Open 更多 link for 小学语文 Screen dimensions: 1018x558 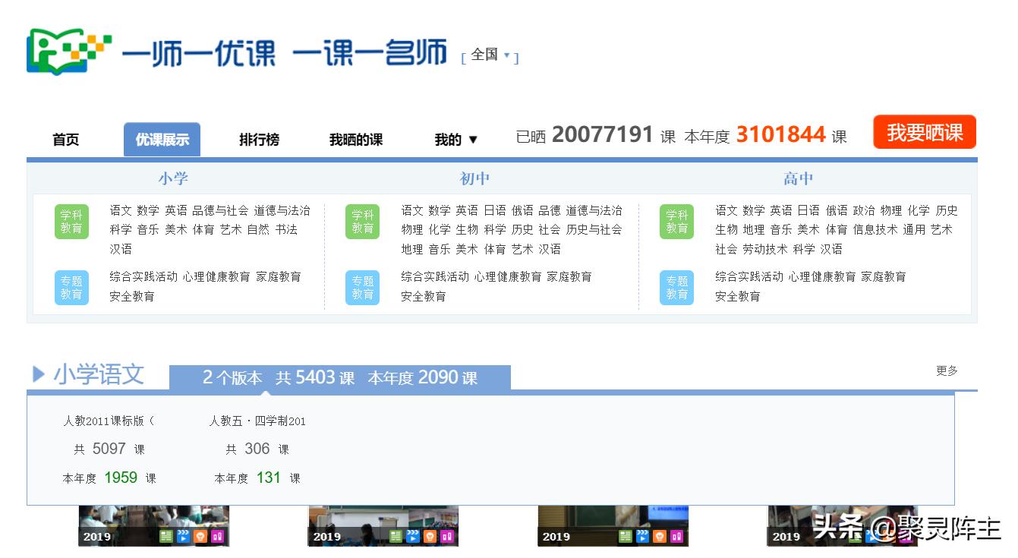945,370
